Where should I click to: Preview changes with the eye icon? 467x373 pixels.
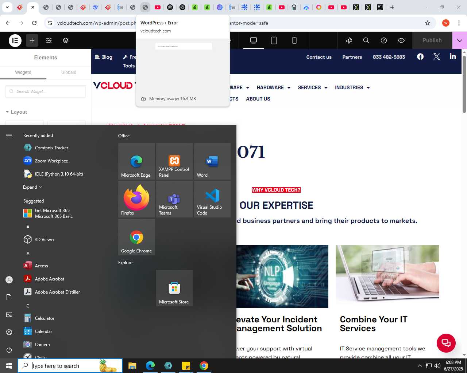point(401,40)
